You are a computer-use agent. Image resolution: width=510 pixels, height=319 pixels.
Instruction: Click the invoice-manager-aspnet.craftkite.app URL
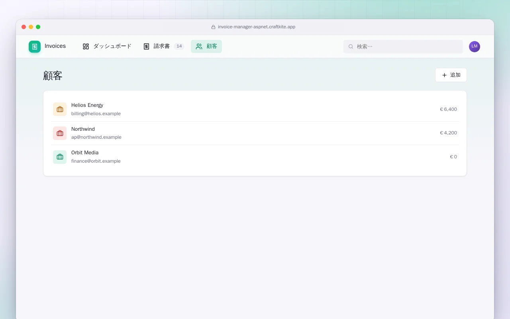tap(257, 27)
